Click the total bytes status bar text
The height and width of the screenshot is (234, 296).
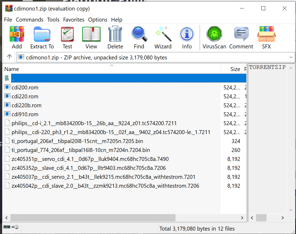coord(197,229)
